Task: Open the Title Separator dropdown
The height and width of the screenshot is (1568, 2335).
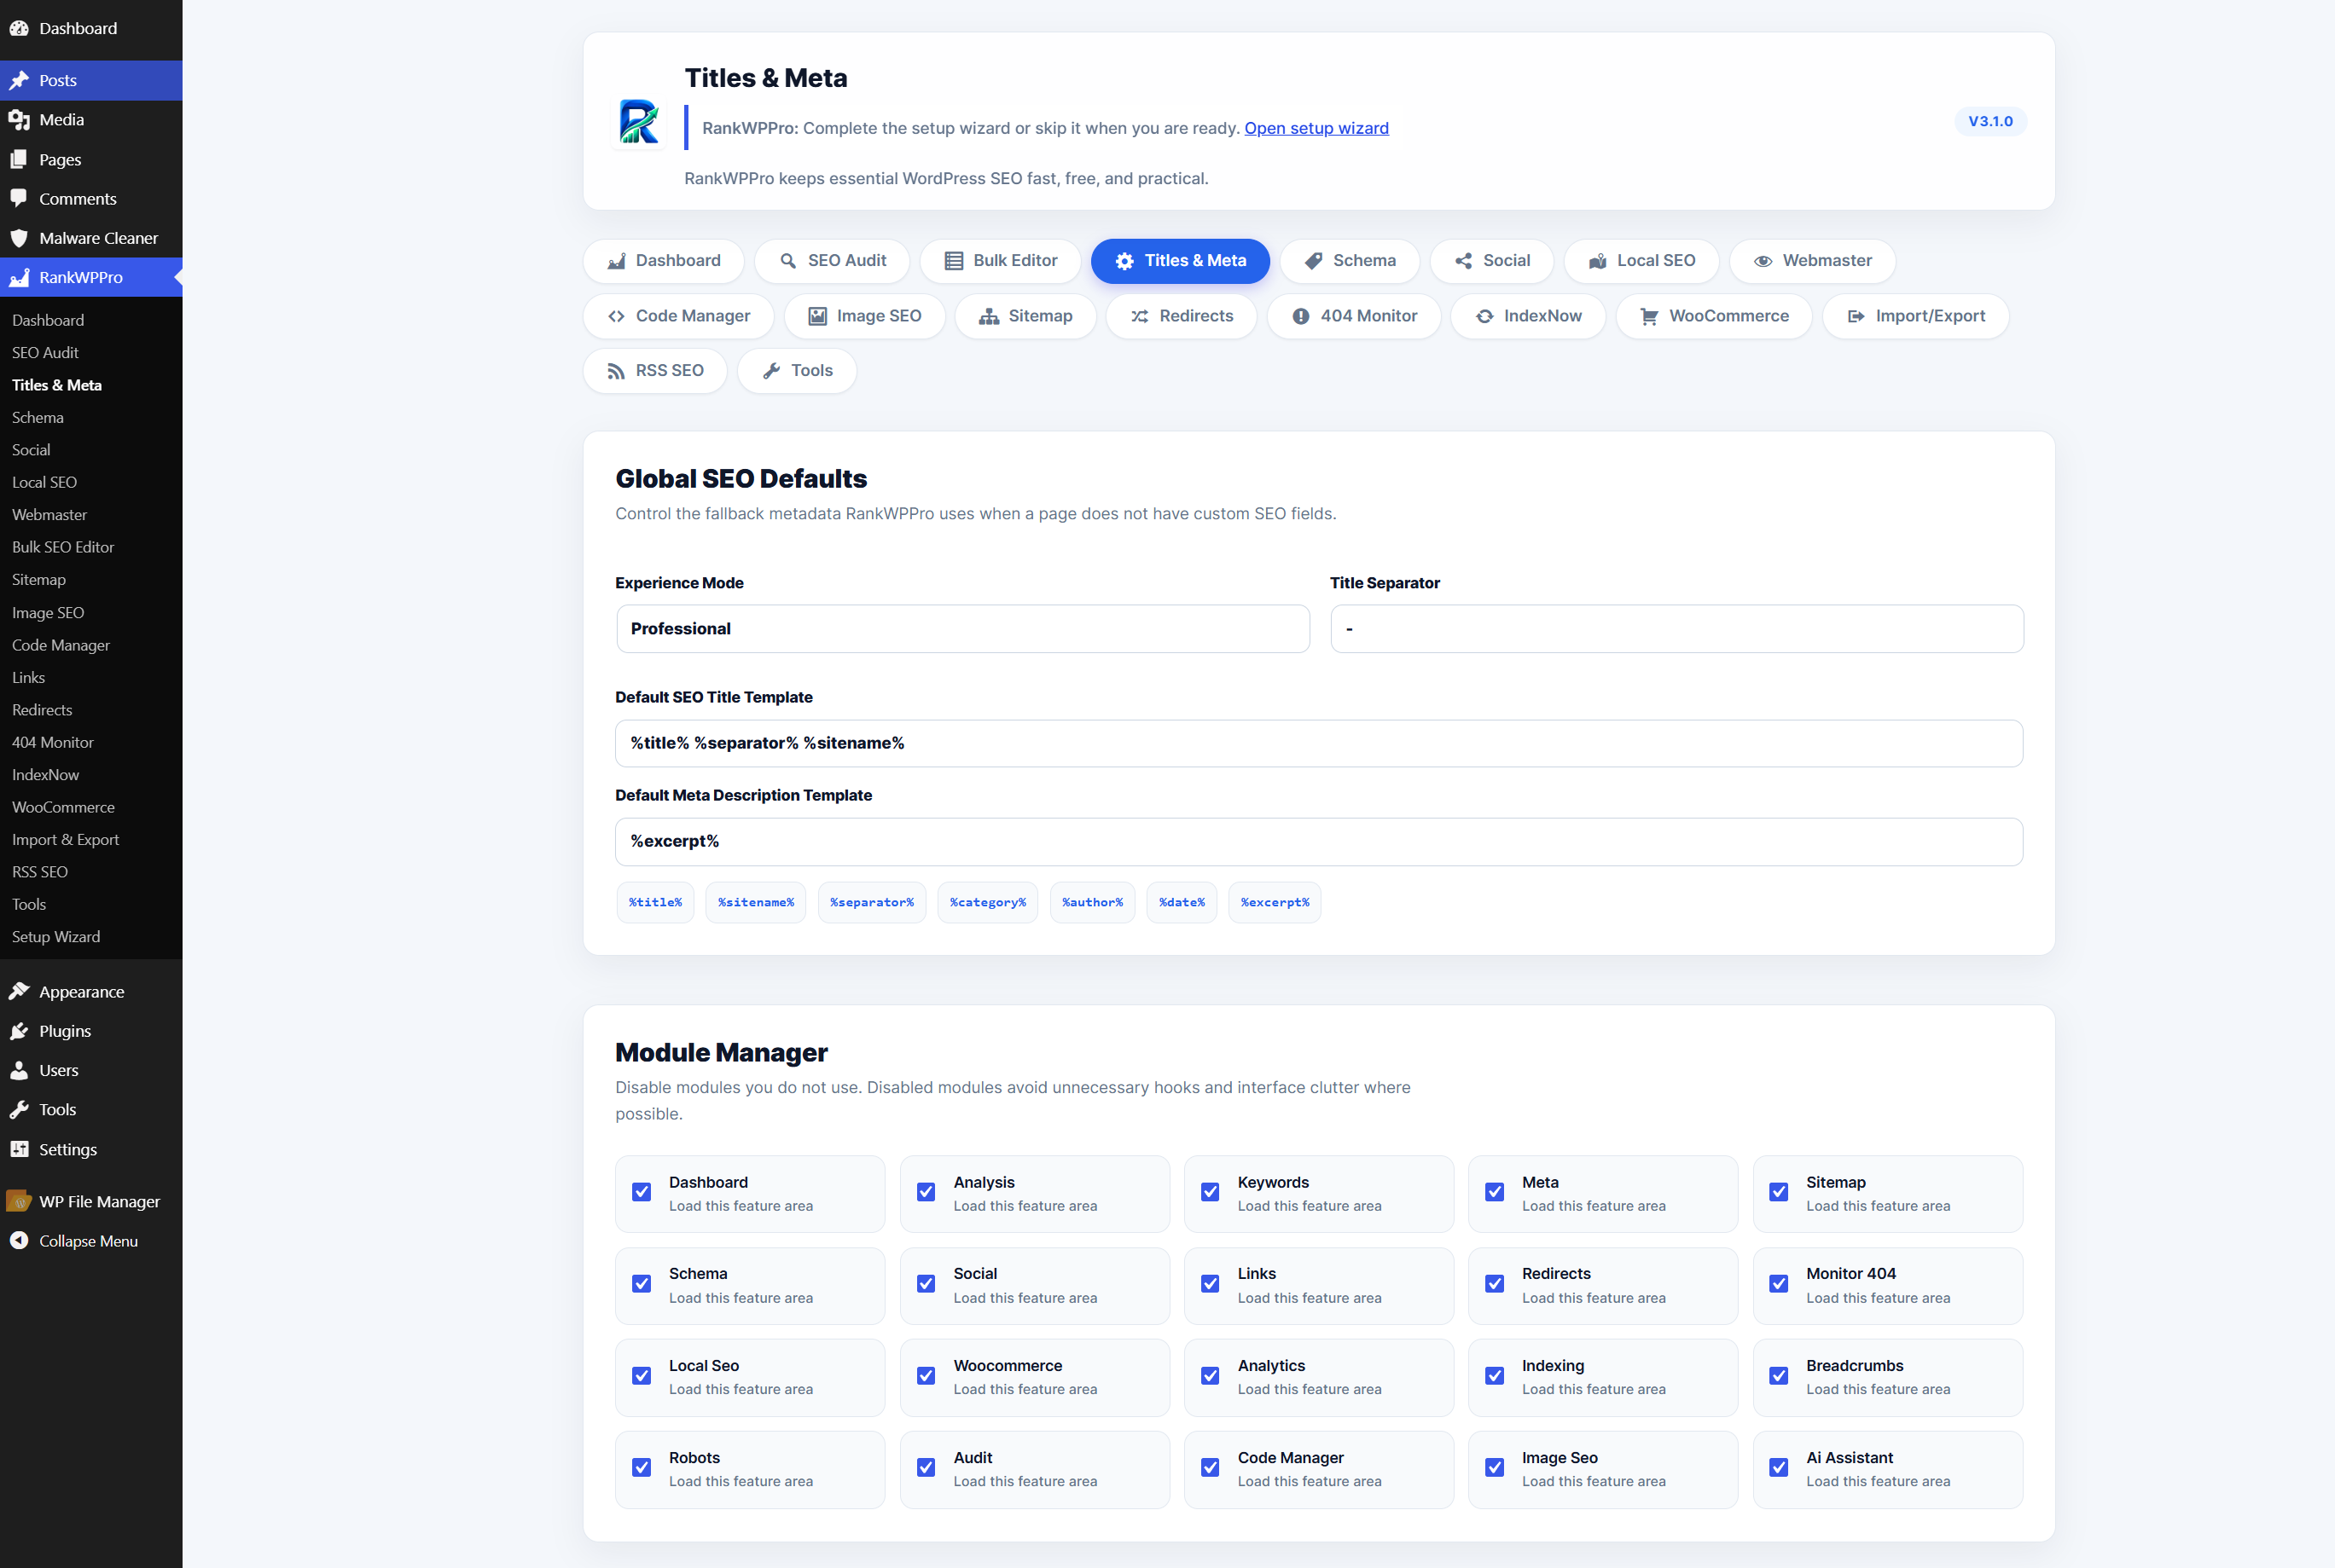Action: point(1676,628)
